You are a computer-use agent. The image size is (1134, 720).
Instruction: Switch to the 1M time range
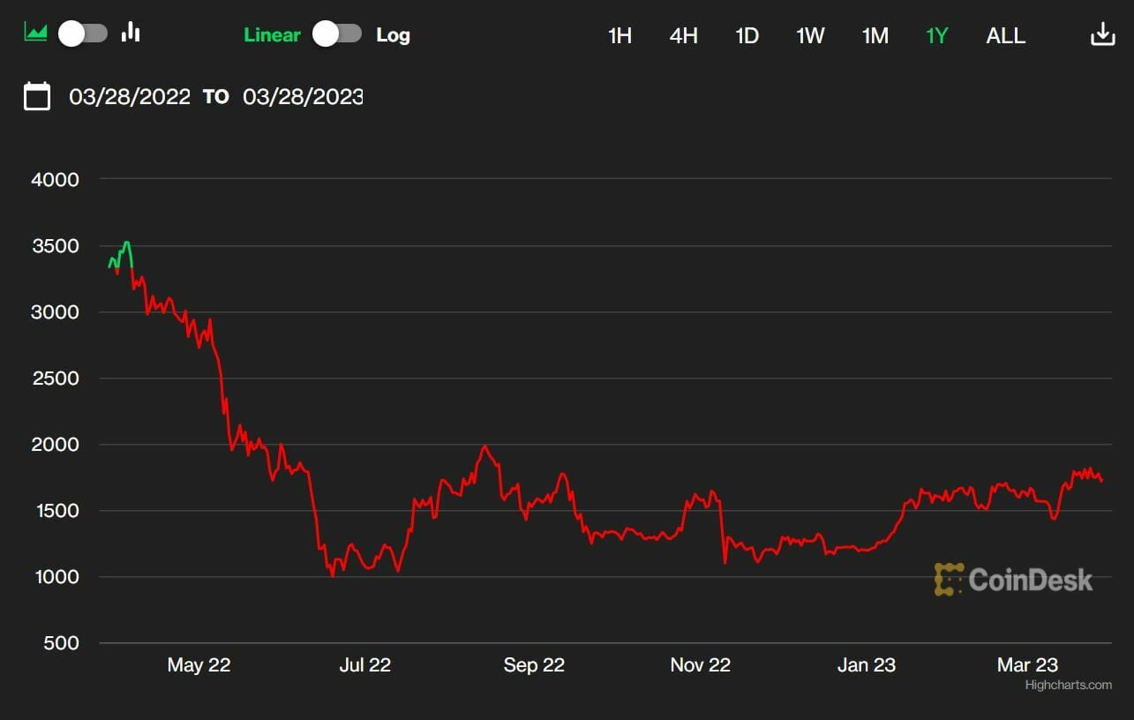[x=875, y=36]
